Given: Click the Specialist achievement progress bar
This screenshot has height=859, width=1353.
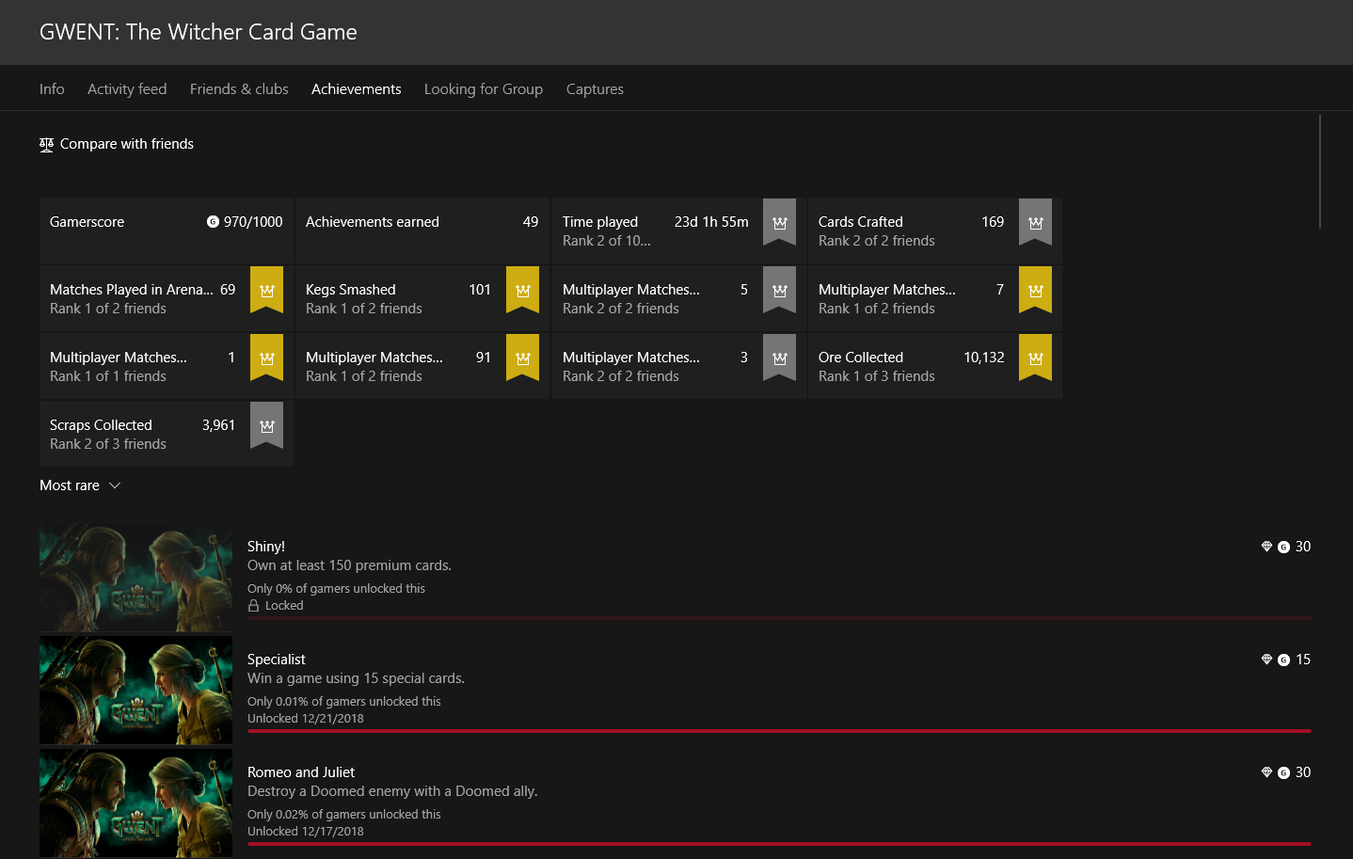Looking at the screenshot, I should [x=779, y=731].
